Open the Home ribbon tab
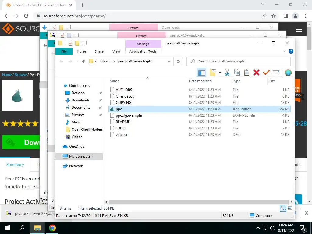Screen dimensions: 312x234 point(81,51)
